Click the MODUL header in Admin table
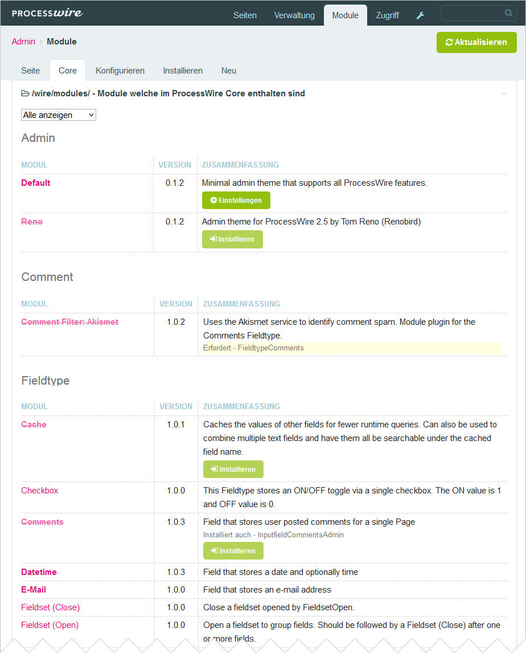This screenshot has width=526, height=653. click(35, 165)
